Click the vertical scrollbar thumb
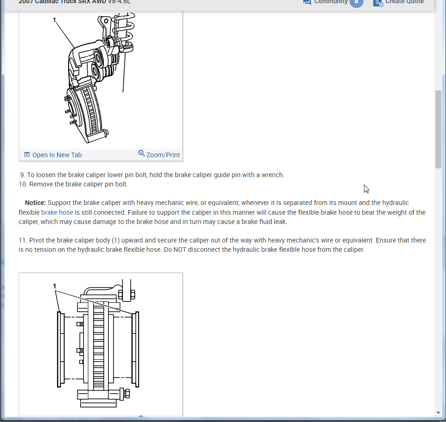 (438, 129)
